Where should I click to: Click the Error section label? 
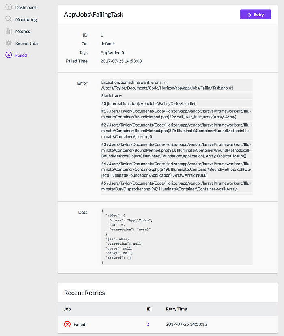(82, 83)
